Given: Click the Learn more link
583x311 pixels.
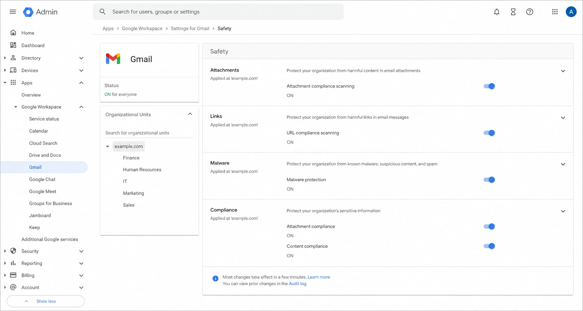Looking at the screenshot, I should coord(318,277).
